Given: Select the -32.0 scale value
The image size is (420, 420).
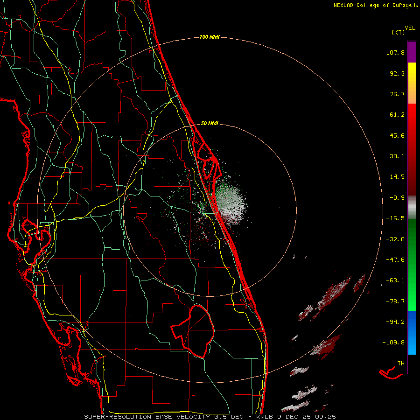Looking at the screenshot, I should pos(395,239).
